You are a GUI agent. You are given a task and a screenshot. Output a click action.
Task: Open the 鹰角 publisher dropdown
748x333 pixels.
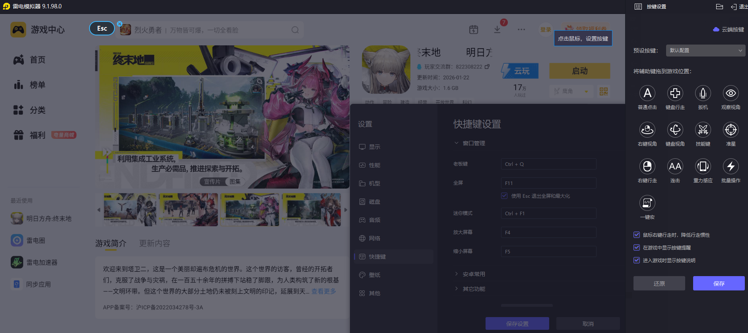(571, 92)
